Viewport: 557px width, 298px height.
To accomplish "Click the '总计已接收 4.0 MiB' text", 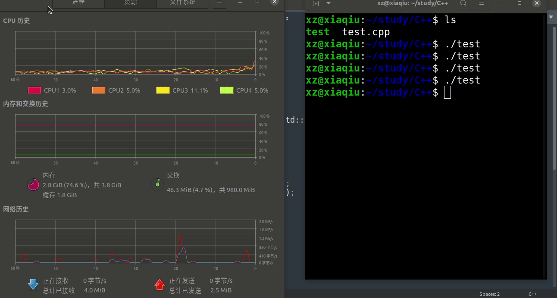I will (x=74, y=290).
